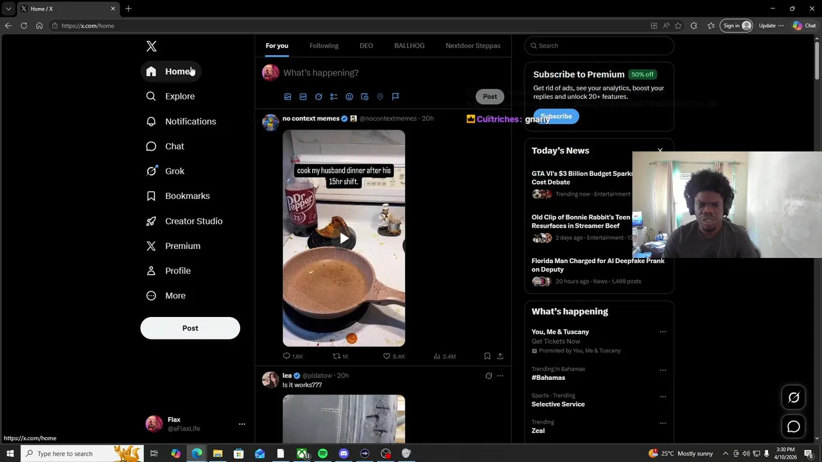822x462 pixels.
Task: Switch to the DEO tab
Action: coord(366,46)
